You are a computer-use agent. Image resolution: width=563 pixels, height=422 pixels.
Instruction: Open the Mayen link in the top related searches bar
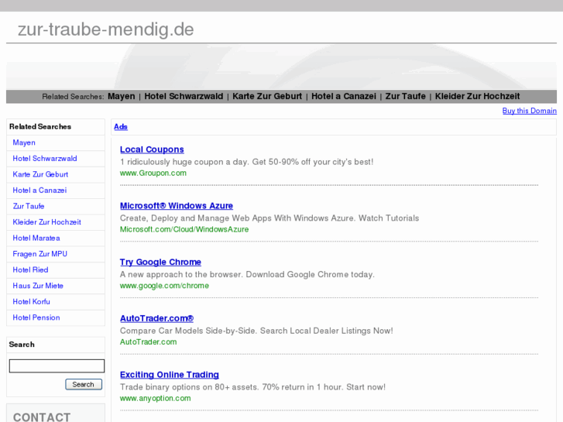coord(122,96)
